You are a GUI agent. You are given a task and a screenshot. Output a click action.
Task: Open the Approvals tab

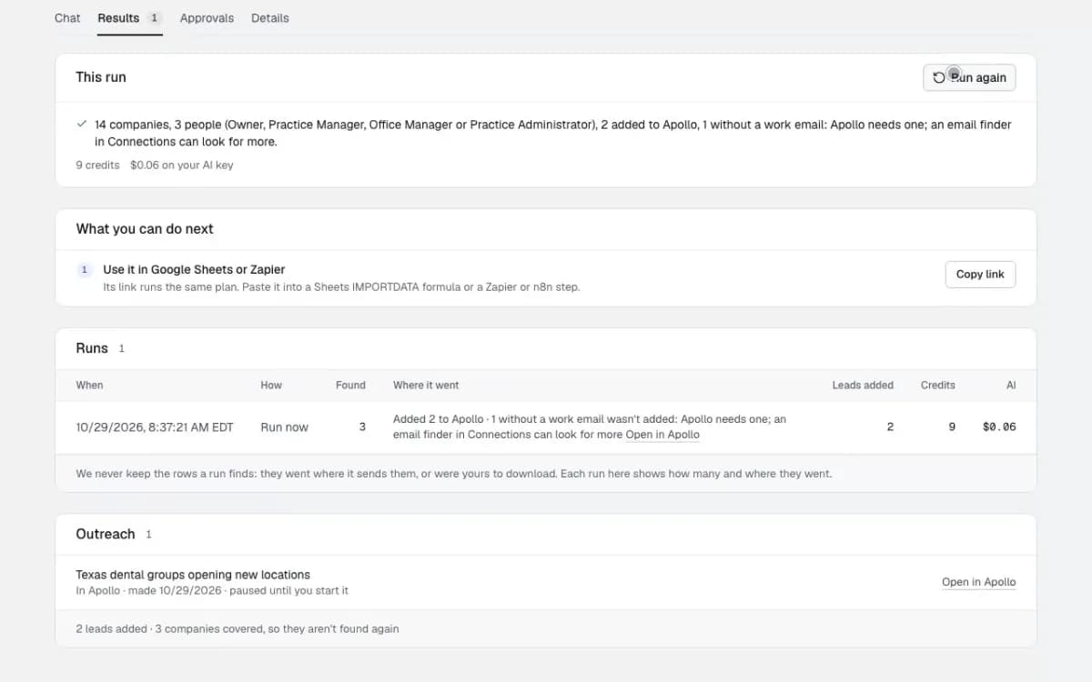[x=207, y=18]
